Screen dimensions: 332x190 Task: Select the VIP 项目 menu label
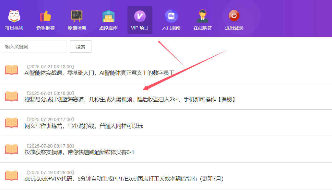[x=140, y=28]
